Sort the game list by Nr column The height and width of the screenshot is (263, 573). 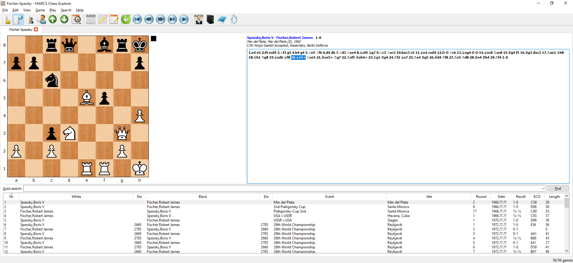[11, 196]
